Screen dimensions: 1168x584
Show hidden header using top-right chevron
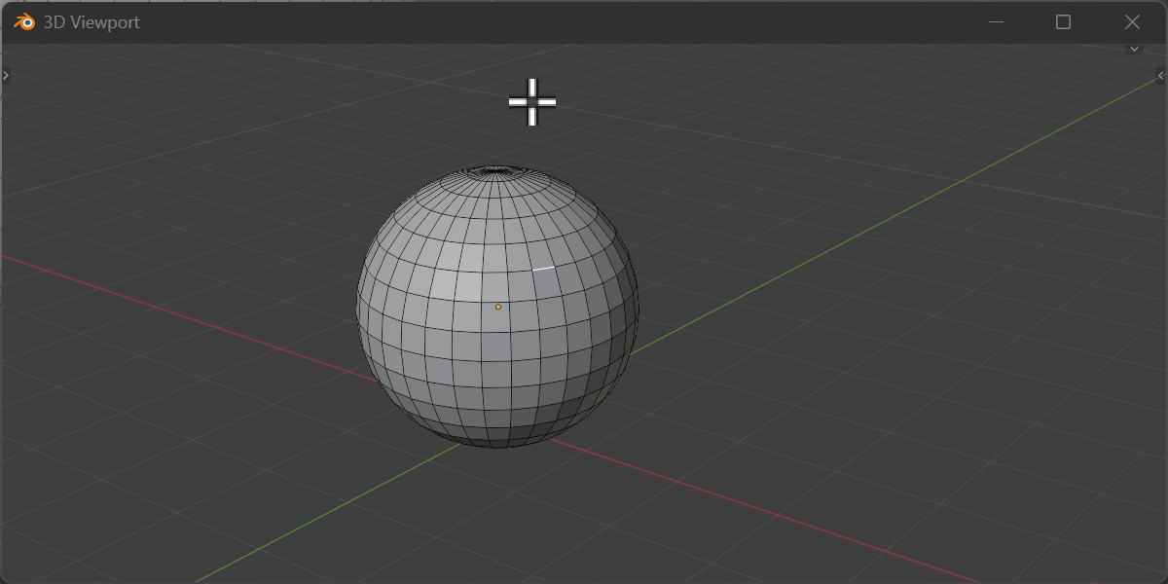(1134, 49)
